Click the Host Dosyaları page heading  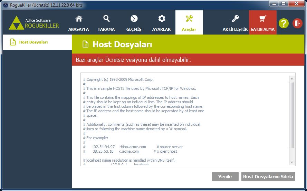(122, 44)
